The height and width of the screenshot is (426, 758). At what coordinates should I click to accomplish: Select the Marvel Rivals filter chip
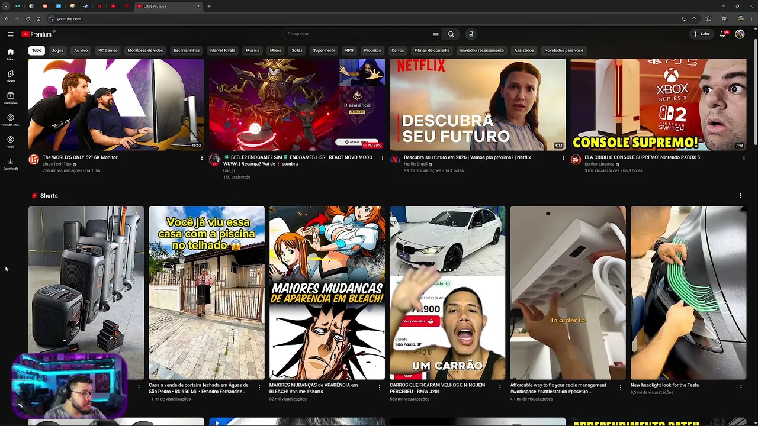tap(223, 50)
